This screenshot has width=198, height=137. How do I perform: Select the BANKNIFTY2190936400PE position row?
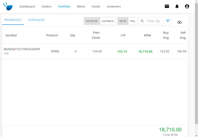tap(95, 51)
